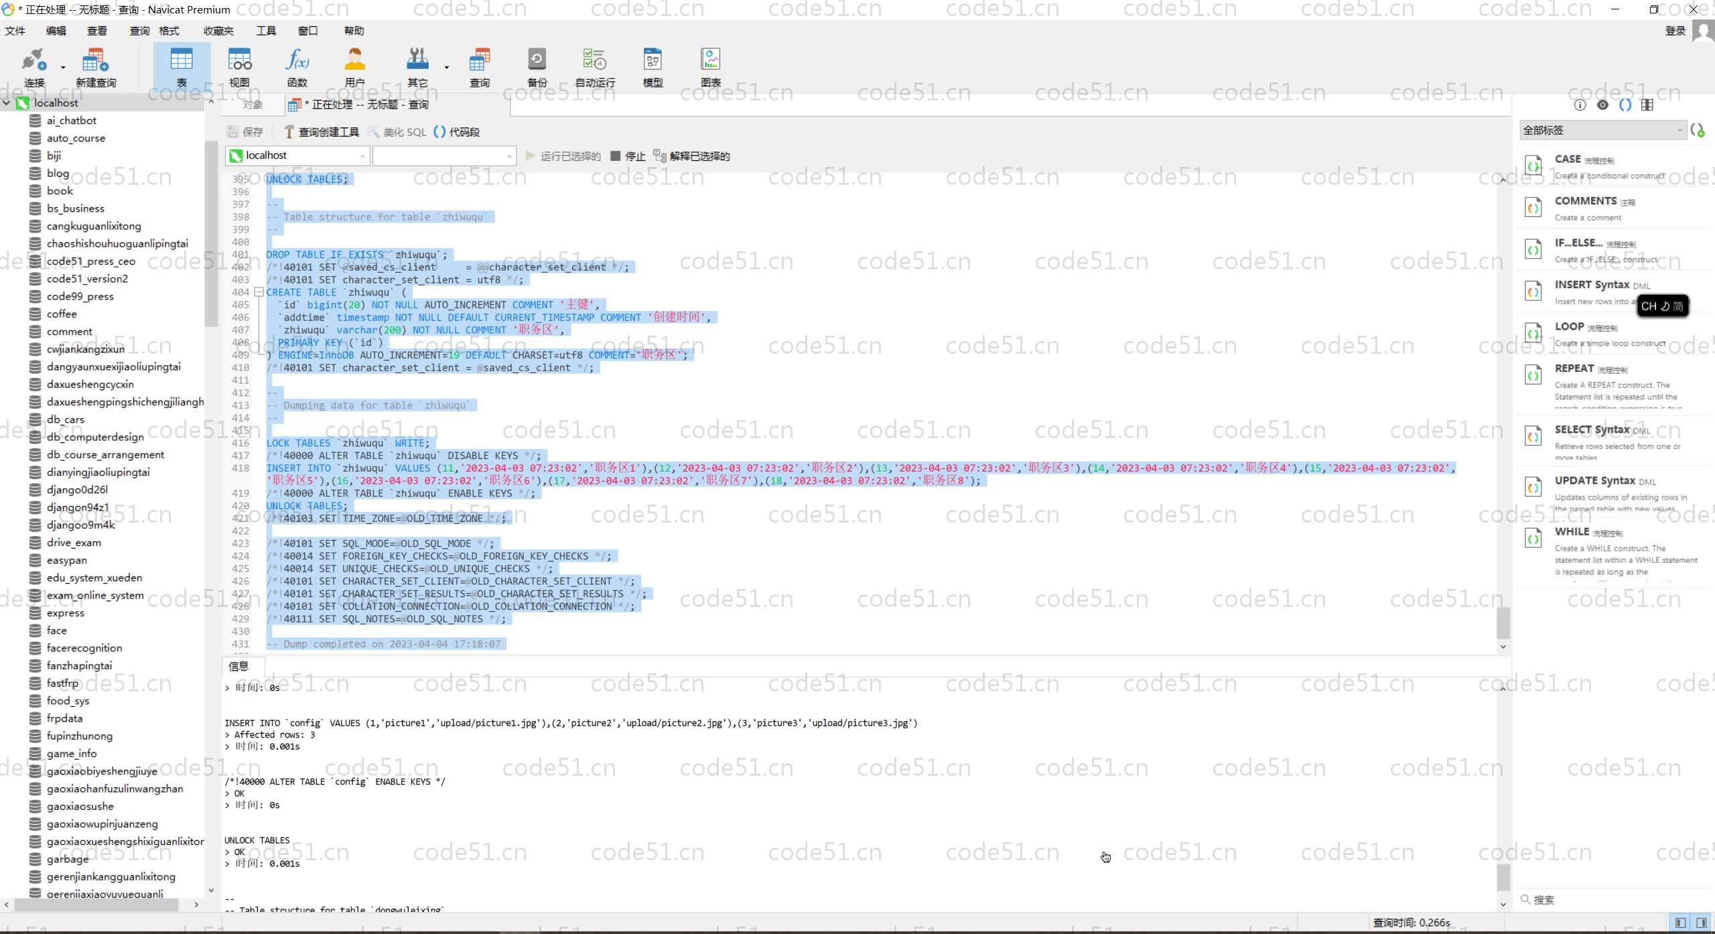Screen dimensions: 1715x934
Task: Toggle the DDL eye icon in right panel
Action: click(x=1602, y=105)
